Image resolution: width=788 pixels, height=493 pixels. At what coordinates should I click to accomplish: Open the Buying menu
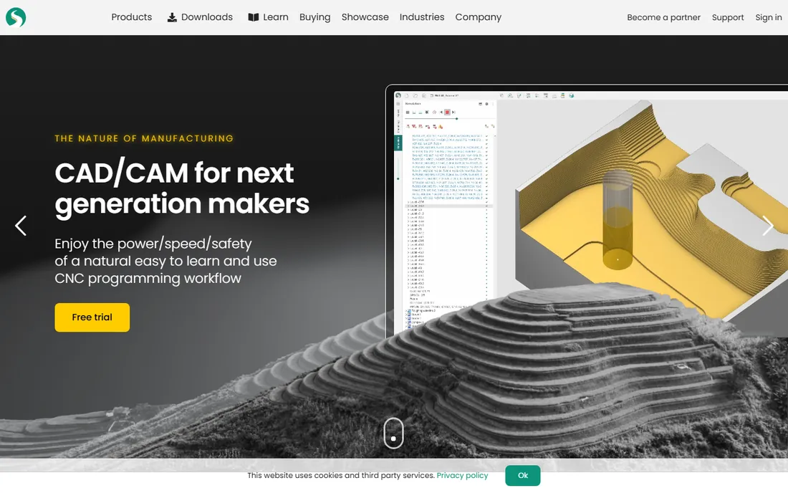coord(315,17)
